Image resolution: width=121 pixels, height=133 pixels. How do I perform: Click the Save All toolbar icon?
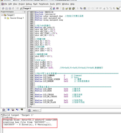(73, 9)
